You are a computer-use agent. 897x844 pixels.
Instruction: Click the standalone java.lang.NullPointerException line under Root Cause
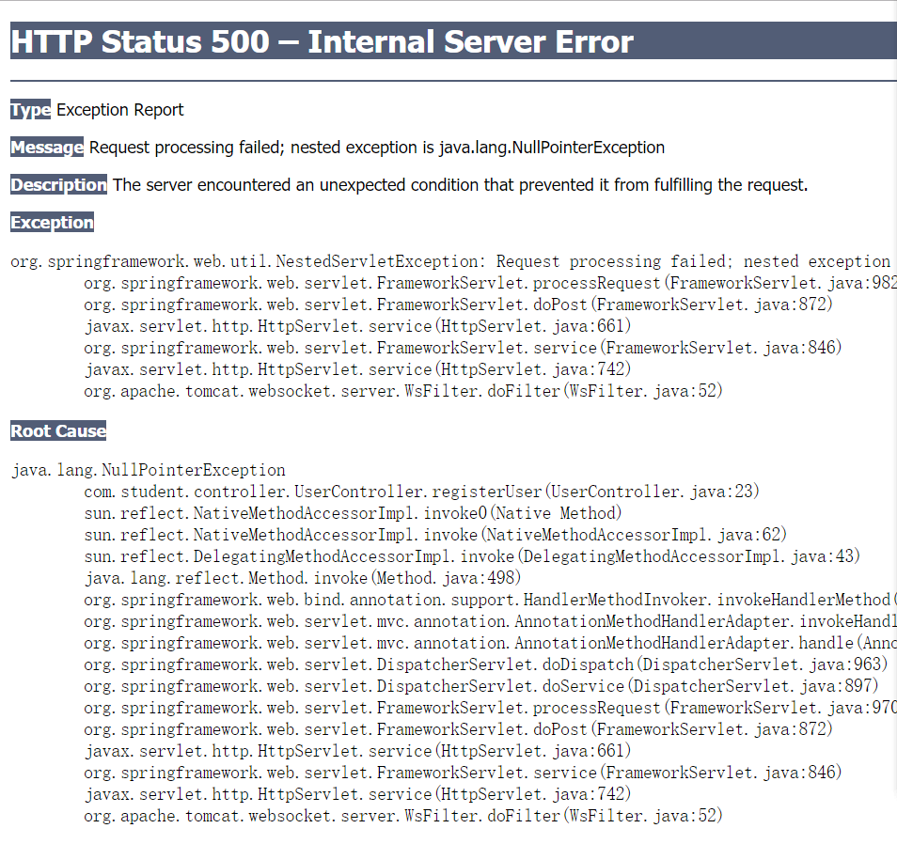pos(149,470)
